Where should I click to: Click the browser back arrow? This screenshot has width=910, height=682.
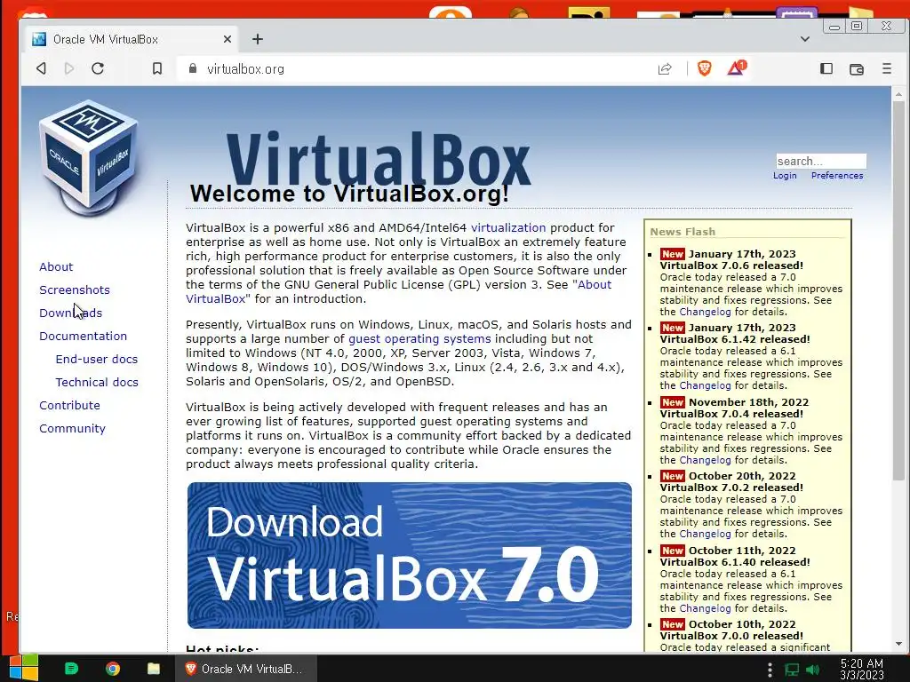(41, 68)
